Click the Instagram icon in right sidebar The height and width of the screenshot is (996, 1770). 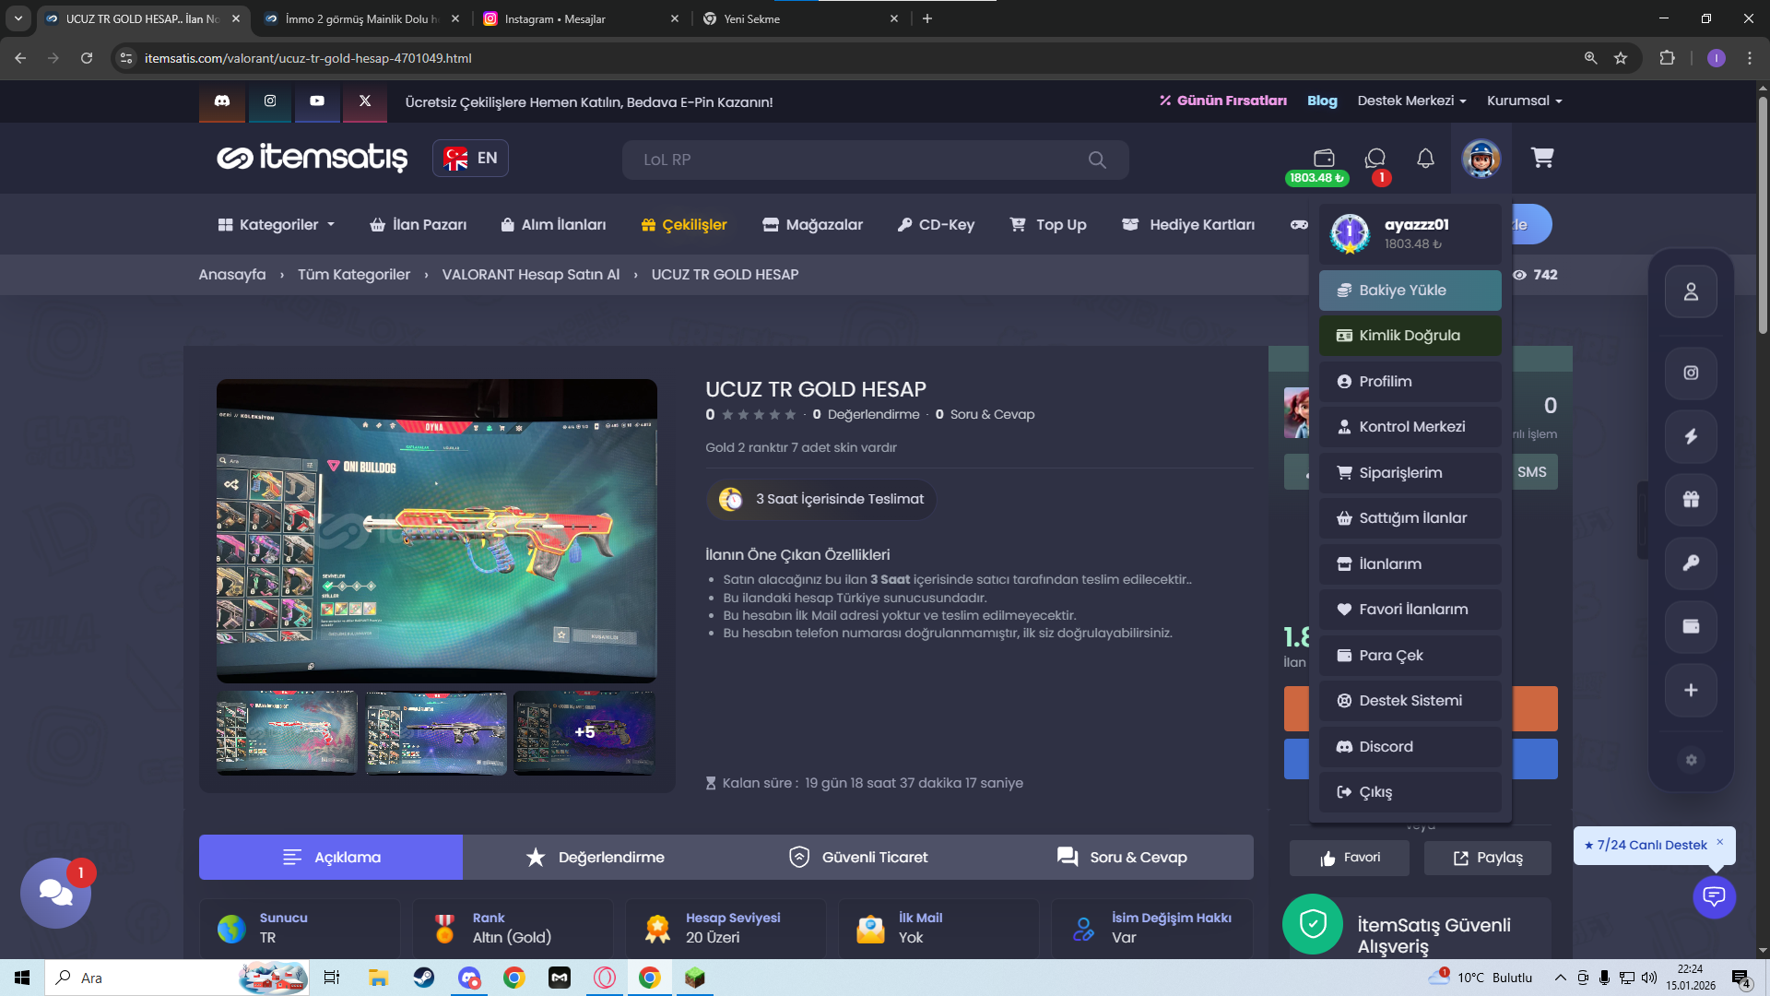point(1691,373)
